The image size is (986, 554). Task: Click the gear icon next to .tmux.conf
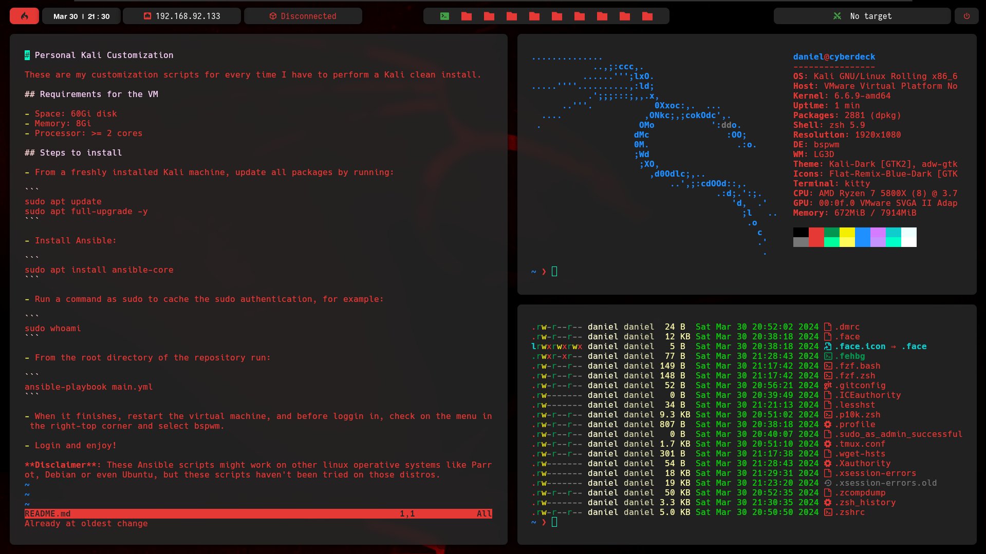click(x=828, y=444)
